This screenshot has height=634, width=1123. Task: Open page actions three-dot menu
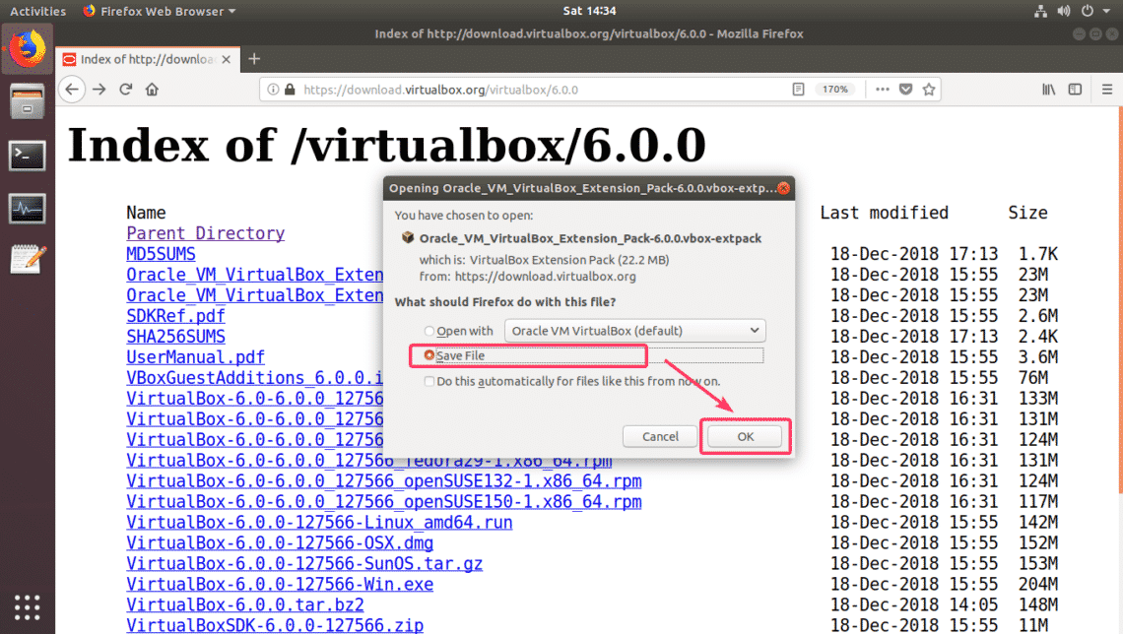(x=883, y=90)
